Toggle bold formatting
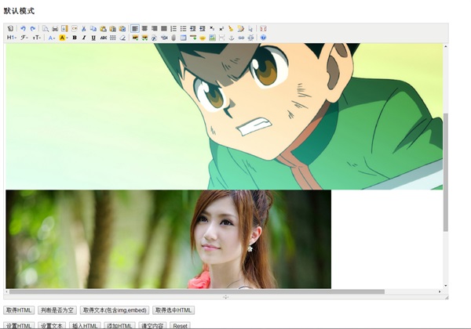Viewport: 471px width, 329px height. coord(75,38)
